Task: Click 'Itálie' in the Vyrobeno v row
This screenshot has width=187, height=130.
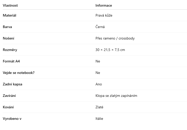Action: tap(99, 119)
